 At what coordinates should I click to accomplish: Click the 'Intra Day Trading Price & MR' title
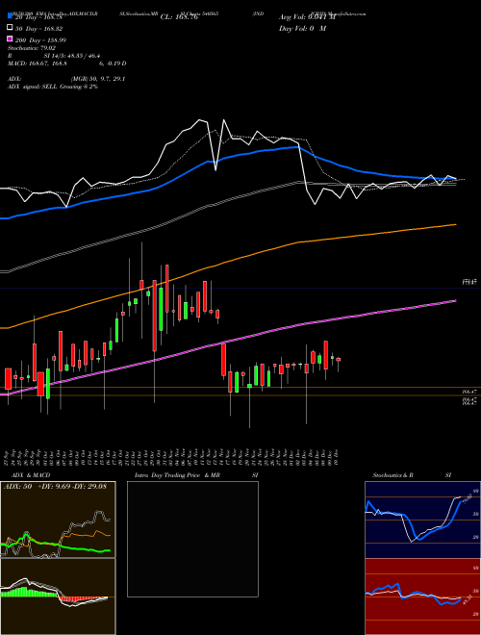coord(177,475)
